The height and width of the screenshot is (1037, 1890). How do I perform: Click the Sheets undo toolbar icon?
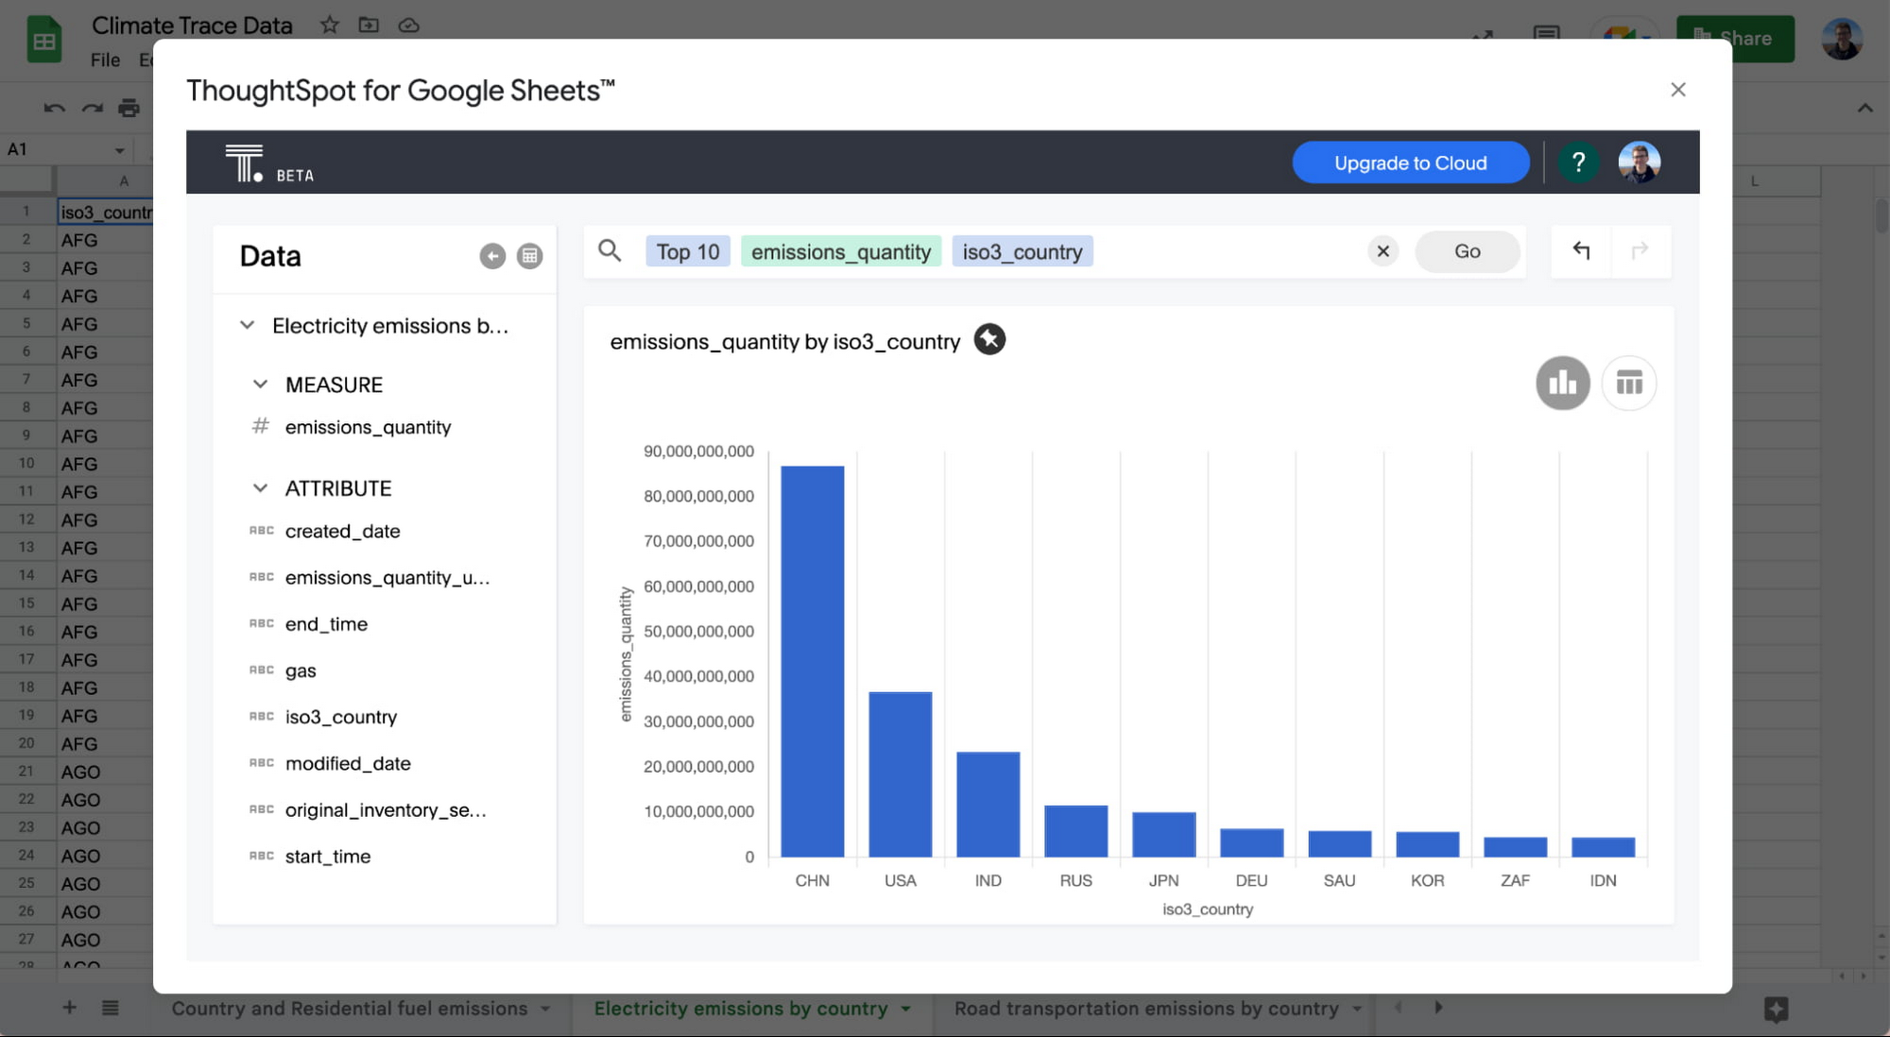pyautogui.click(x=54, y=108)
